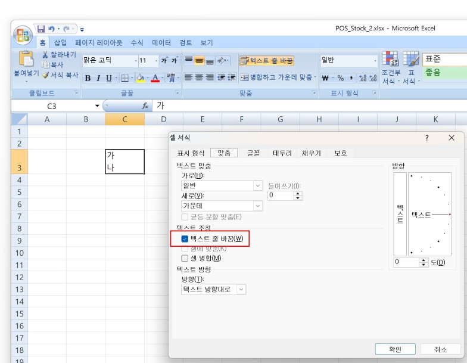Expand the 방향 text direction dropdown
Screen dimensions: 467x363
tap(241, 289)
